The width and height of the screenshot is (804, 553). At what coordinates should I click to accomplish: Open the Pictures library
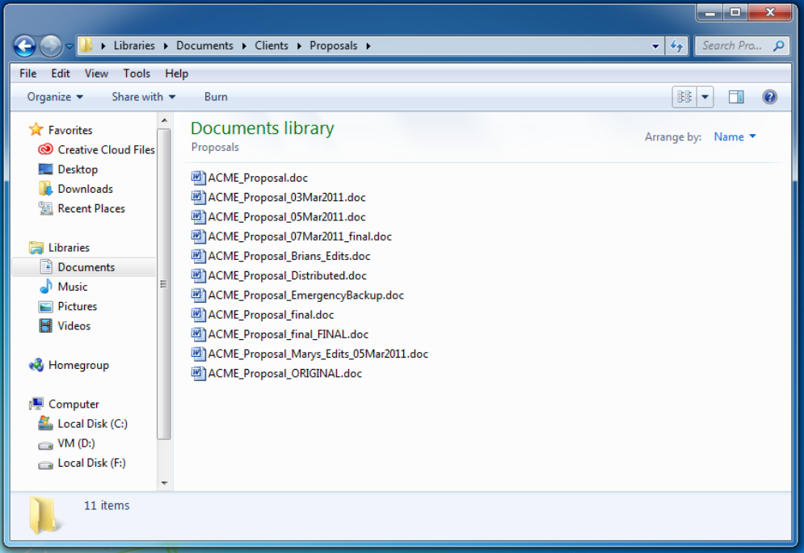click(x=77, y=306)
